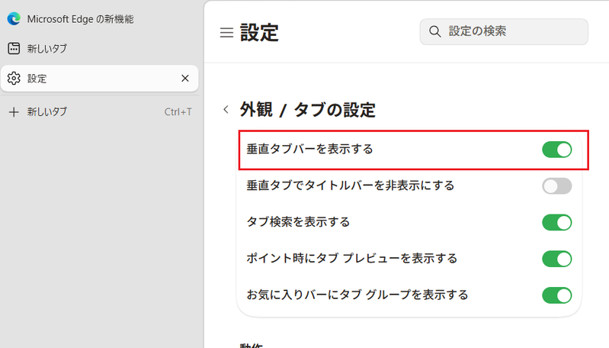609x348 pixels.
Task: Close the 設定 vertical tab
Action: (185, 78)
